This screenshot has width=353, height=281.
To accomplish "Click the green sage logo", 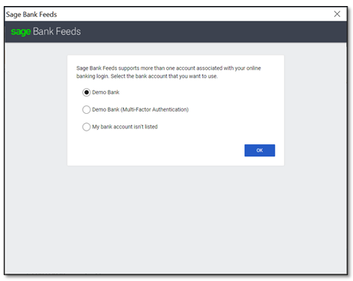I will [x=20, y=32].
